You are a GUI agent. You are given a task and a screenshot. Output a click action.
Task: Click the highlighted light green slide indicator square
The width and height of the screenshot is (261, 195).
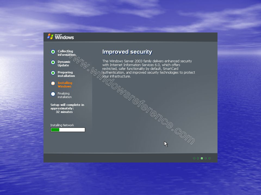[x=202, y=158]
